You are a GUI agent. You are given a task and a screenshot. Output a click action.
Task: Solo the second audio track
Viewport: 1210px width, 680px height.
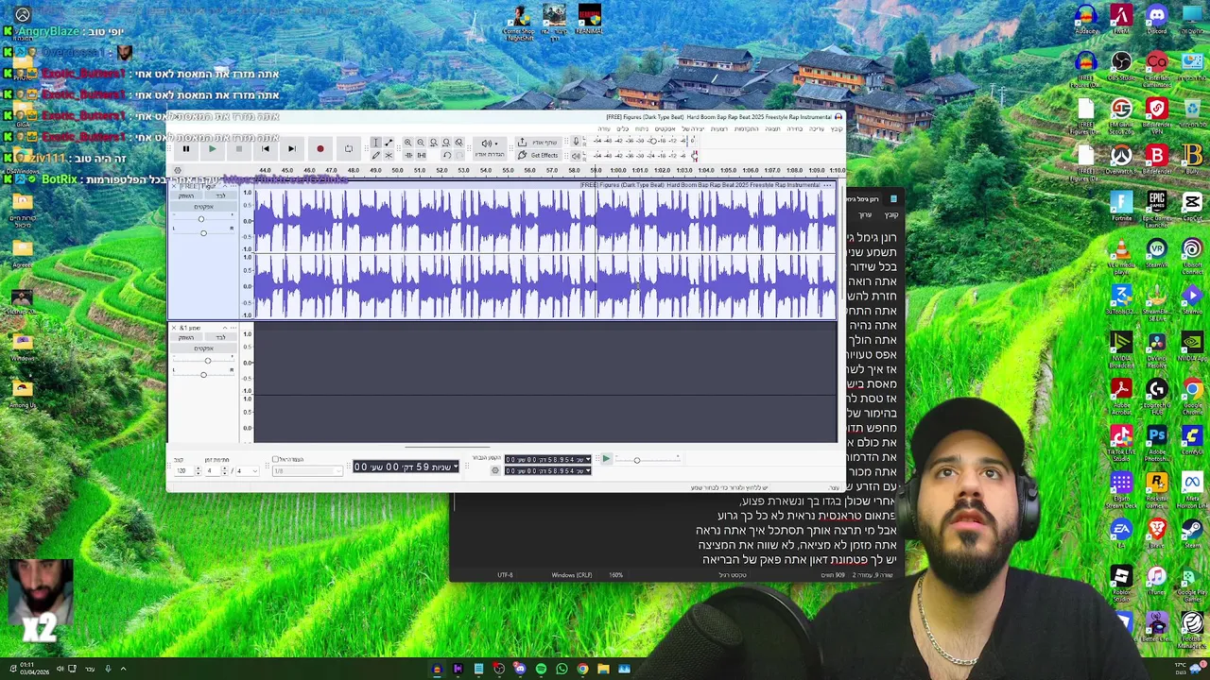tap(221, 338)
